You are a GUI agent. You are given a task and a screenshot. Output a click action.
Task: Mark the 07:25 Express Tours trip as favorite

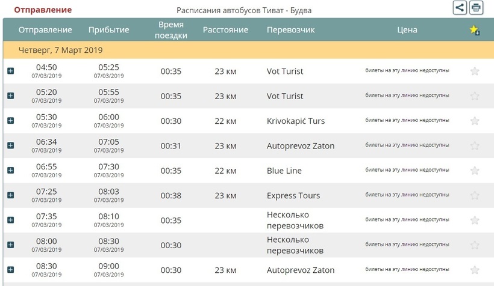(475, 195)
